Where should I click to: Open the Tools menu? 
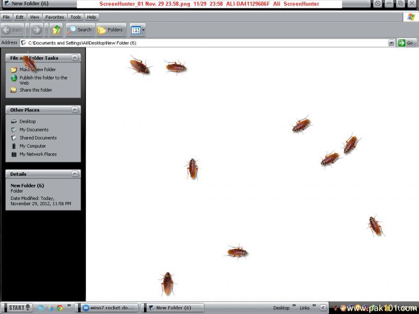pyautogui.click(x=75, y=17)
